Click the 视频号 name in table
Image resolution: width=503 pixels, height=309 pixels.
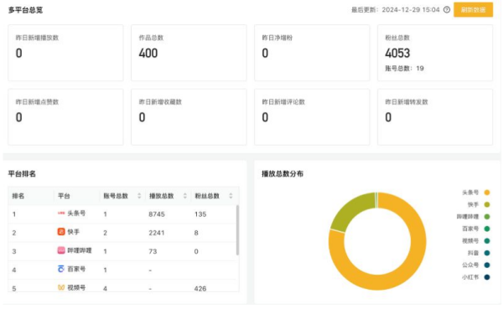[x=76, y=287]
